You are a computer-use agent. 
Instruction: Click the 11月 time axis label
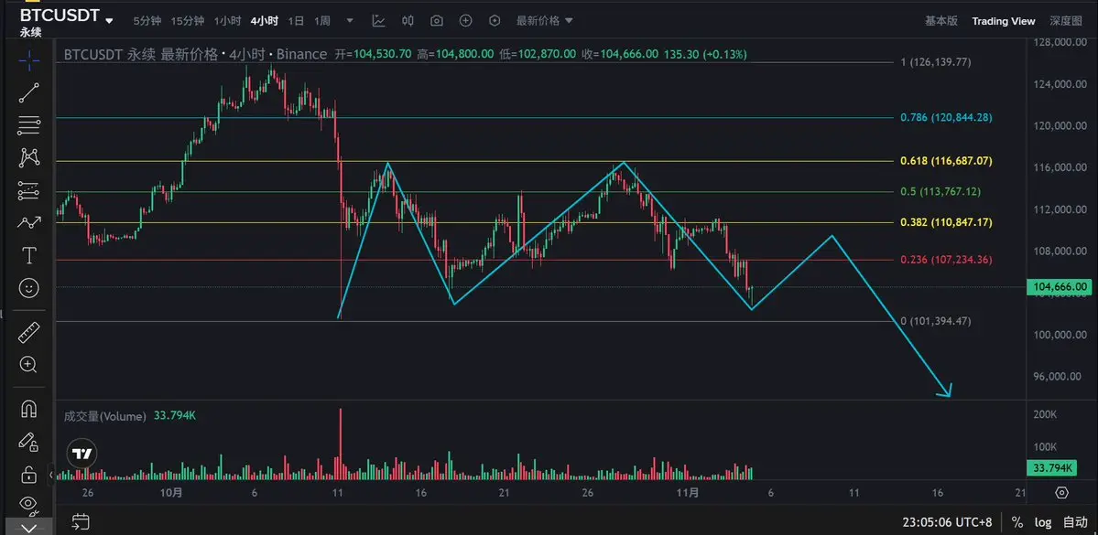point(689,492)
